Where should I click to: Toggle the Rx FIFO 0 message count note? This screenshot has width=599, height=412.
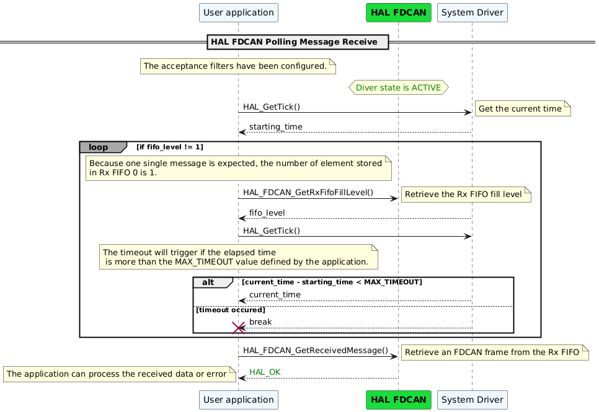click(239, 168)
